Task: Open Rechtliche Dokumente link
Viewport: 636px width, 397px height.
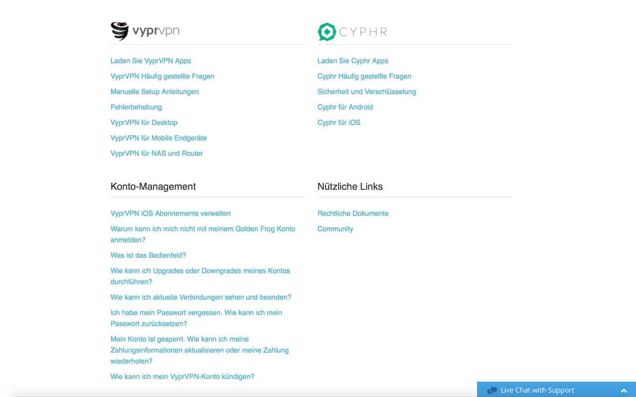Action: [353, 213]
